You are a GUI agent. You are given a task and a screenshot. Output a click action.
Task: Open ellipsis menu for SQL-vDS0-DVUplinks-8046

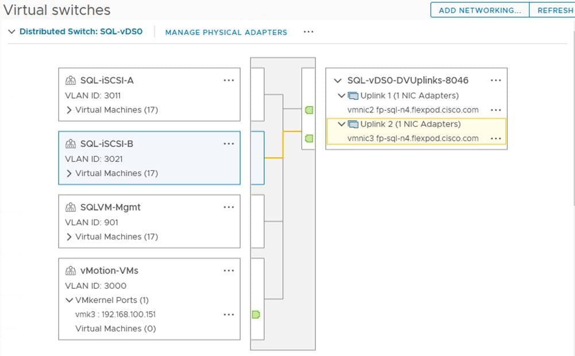tap(495, 80)
